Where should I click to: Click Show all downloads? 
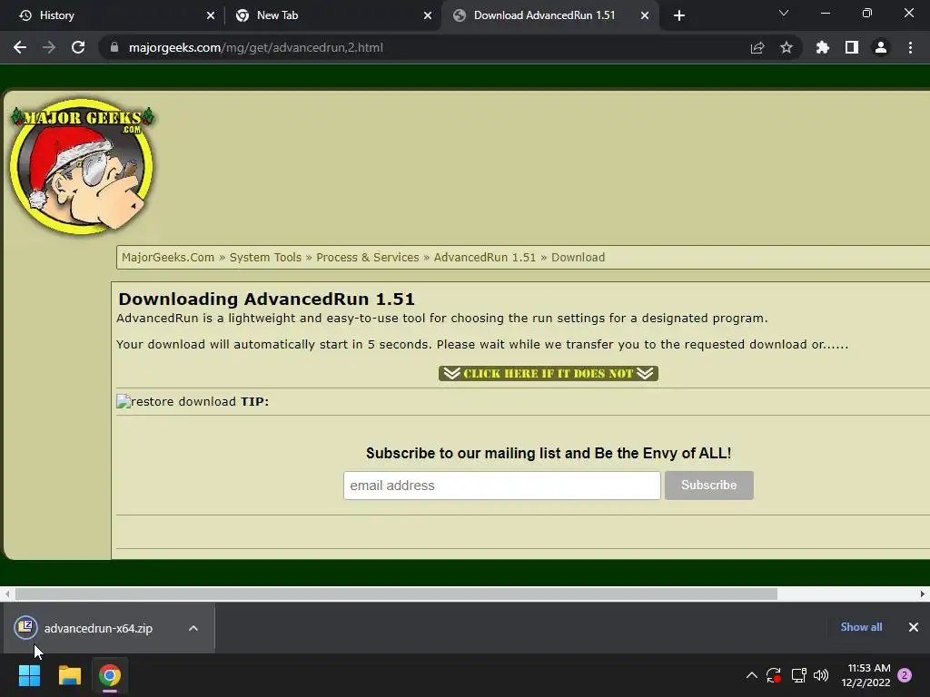coord(861,627)
